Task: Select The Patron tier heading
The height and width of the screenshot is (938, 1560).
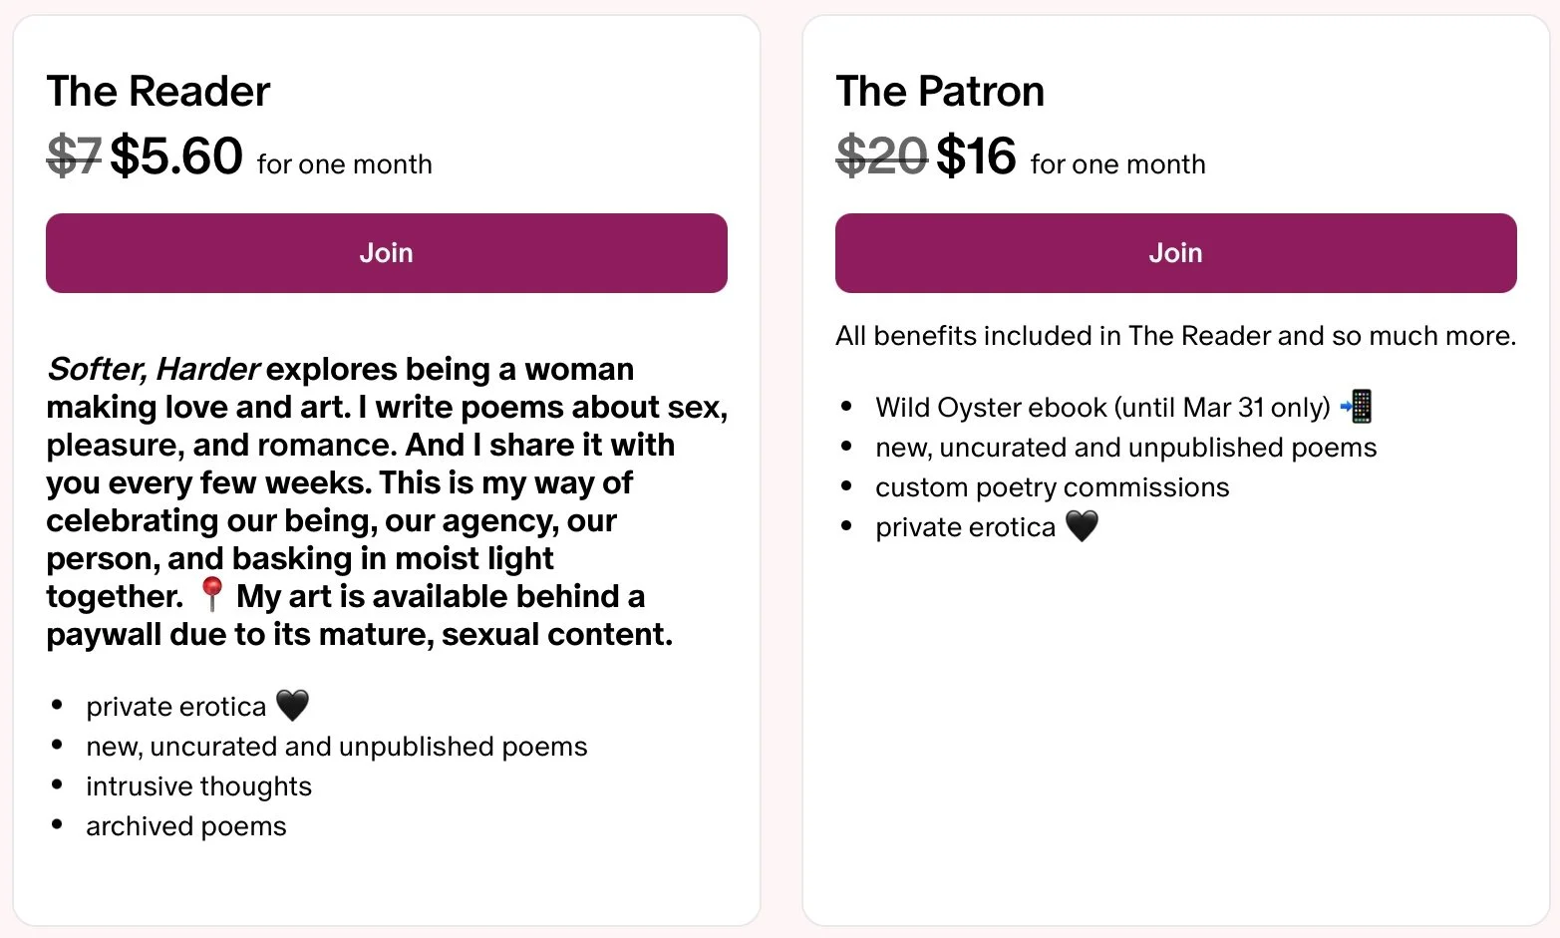Action: click(940, 92)
